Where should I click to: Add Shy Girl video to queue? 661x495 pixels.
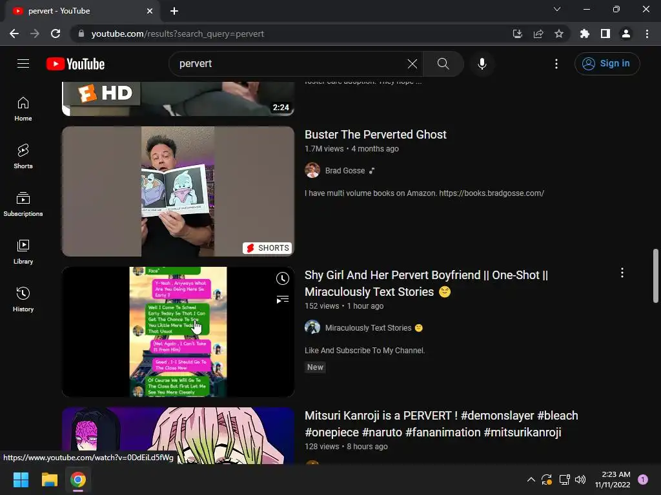(x=283, y=299)
